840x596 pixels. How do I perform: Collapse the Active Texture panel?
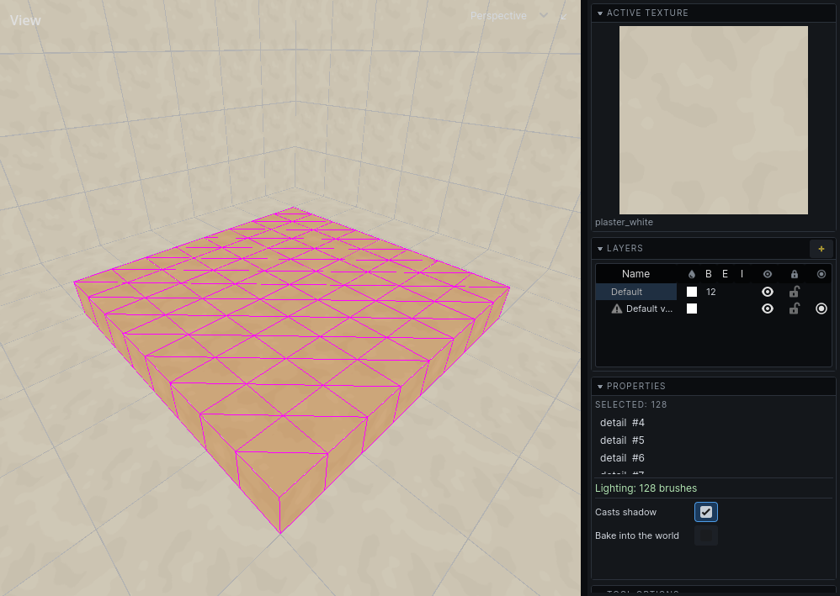pos(600,13)
